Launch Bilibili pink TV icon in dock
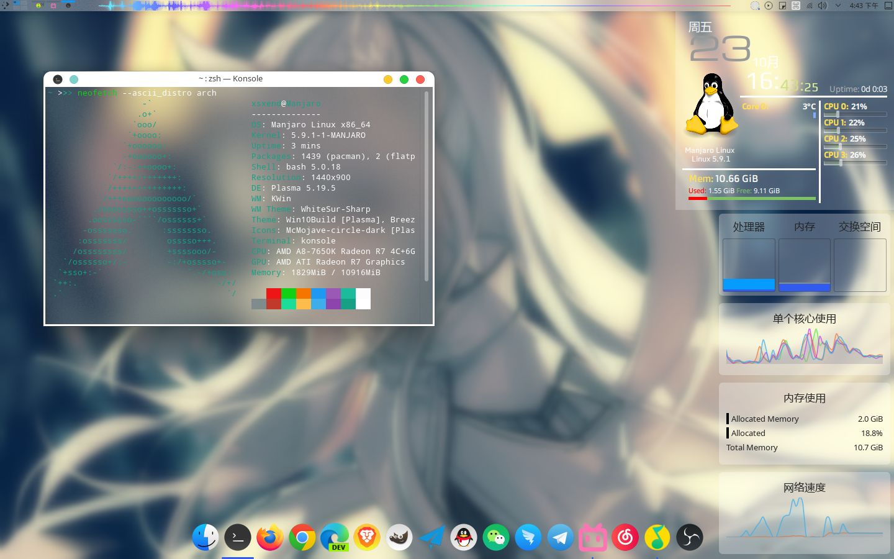This screenshot has height=559, width=894. click(593, 537)
